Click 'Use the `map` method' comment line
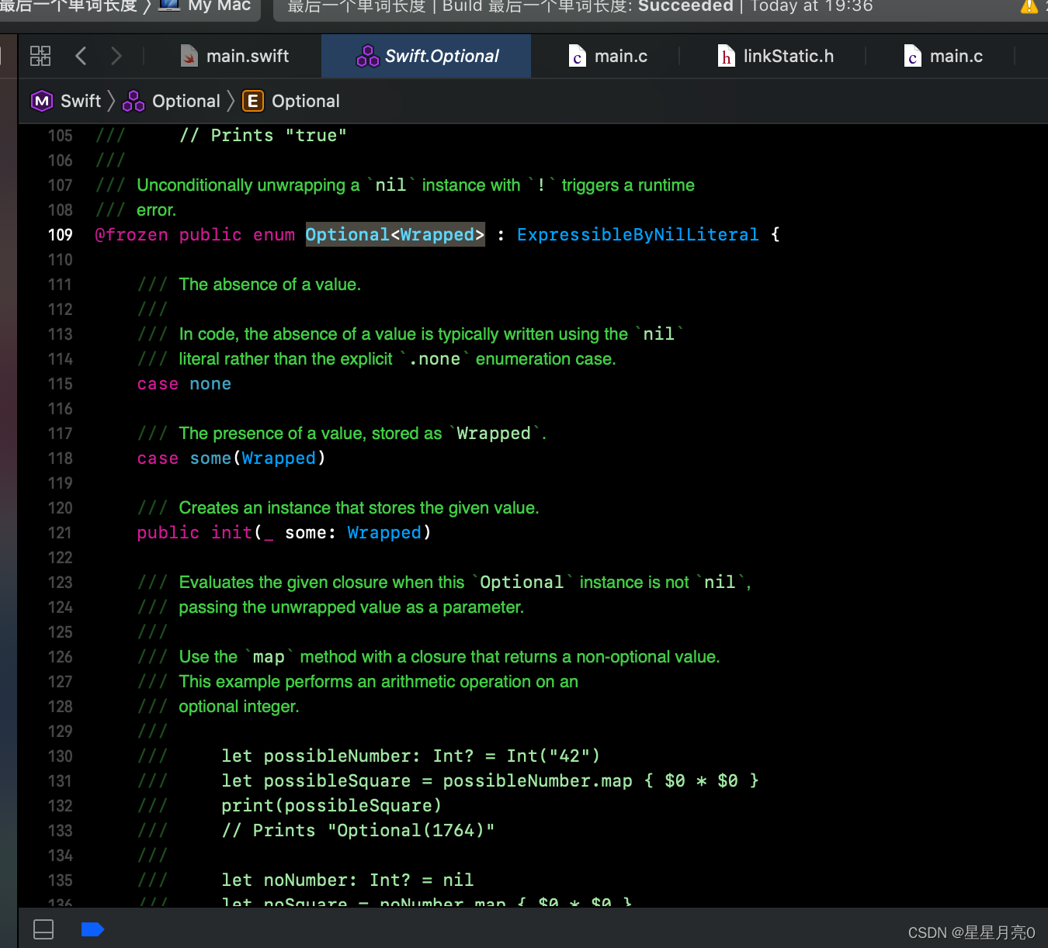 [x=449, y=657]
